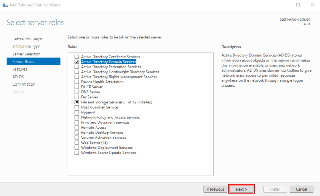
Task: Check Active Directory Certificate Services
Action: [77, 57]
